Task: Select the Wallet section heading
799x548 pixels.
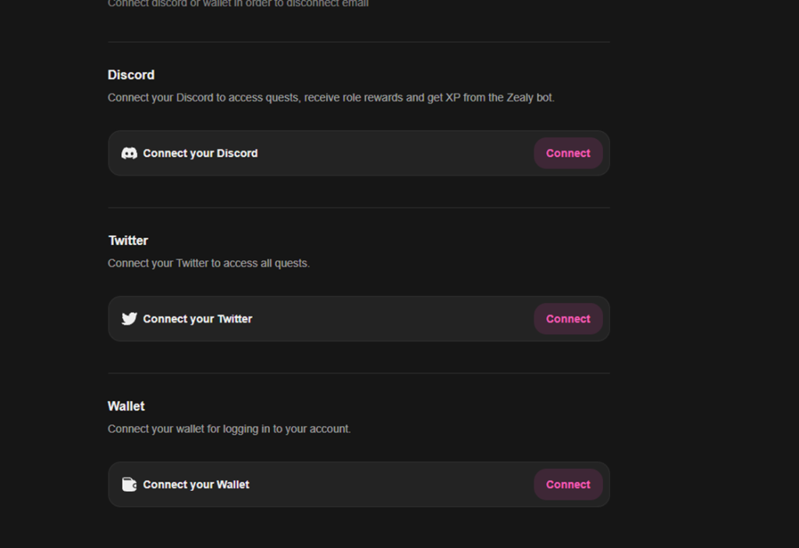Action: tap(126, 406)
